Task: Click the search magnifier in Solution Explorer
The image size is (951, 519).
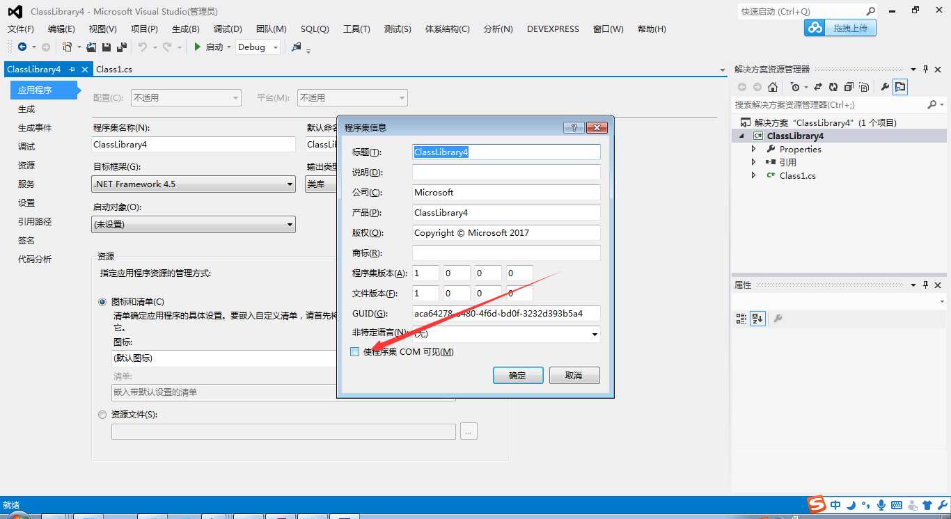Action: [932, 104]
